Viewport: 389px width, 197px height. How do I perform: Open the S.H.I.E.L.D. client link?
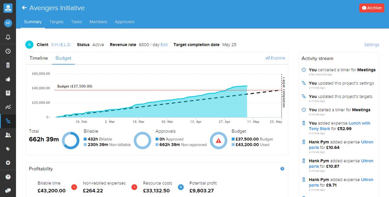(x=61, y=45)
